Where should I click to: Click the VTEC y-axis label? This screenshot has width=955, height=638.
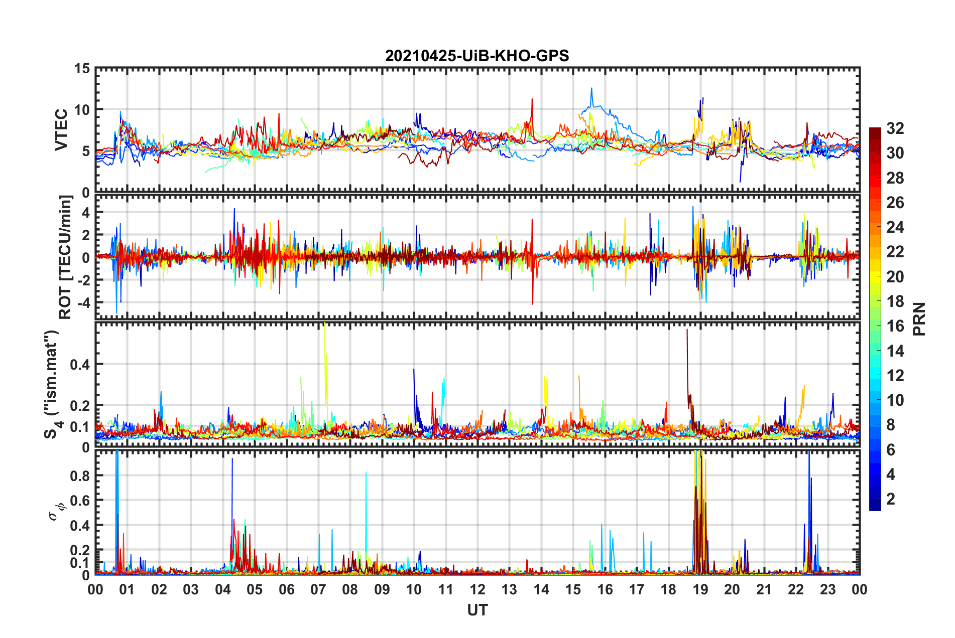point(61,129)
